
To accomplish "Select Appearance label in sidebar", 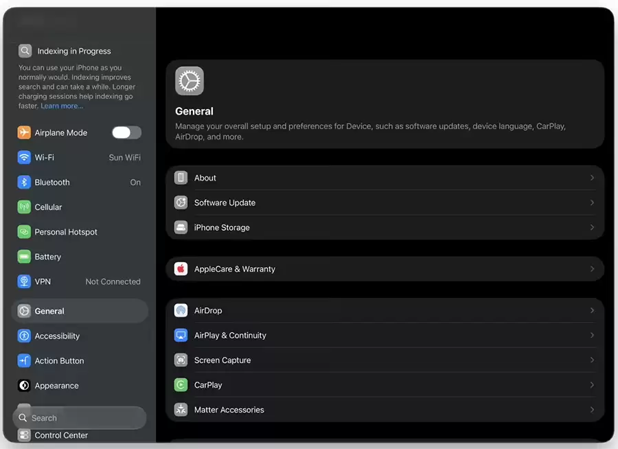I will point(56,386).
